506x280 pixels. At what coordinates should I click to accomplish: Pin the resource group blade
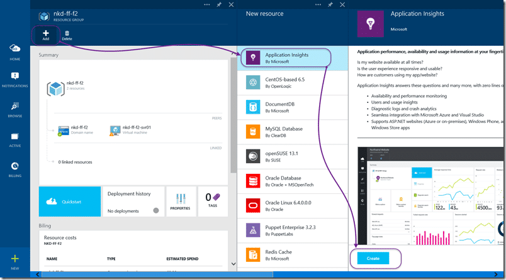tap(219, 4)
